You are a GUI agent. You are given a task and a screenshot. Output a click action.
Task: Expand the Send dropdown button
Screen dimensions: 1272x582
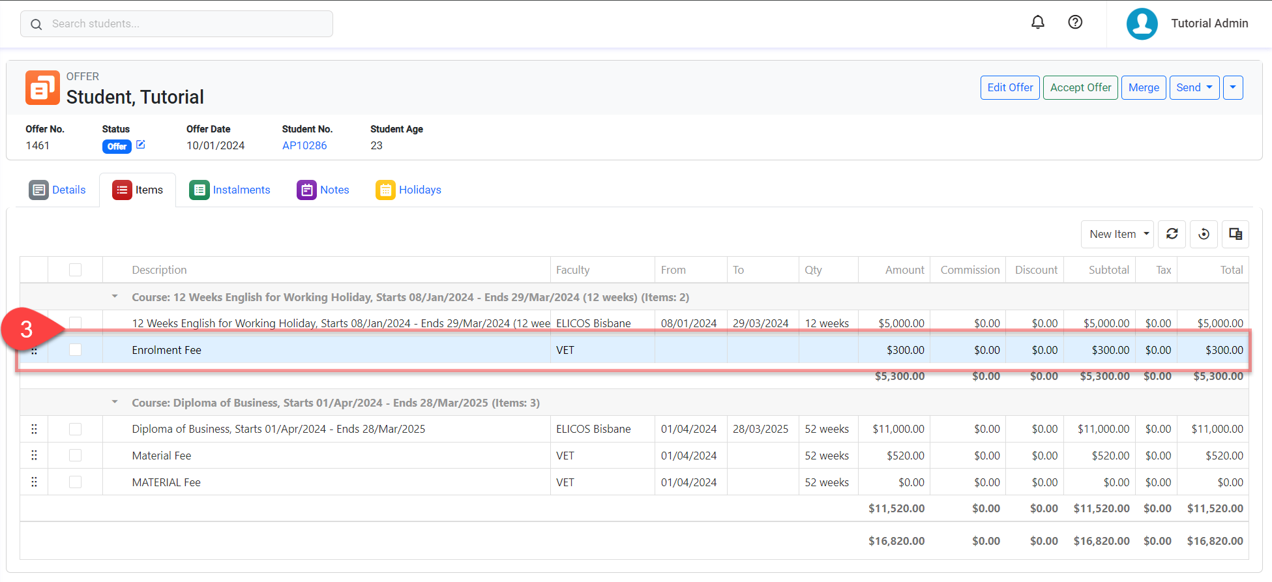click(x=1194, y=87)
